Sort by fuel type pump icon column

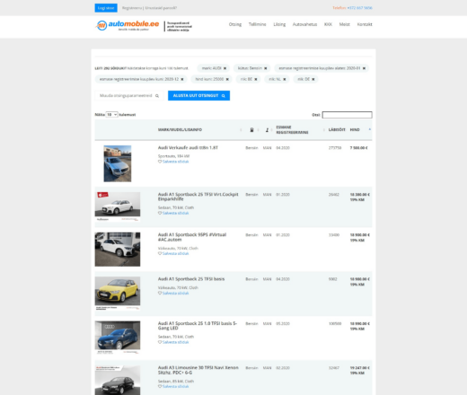[x=251, y=130]
